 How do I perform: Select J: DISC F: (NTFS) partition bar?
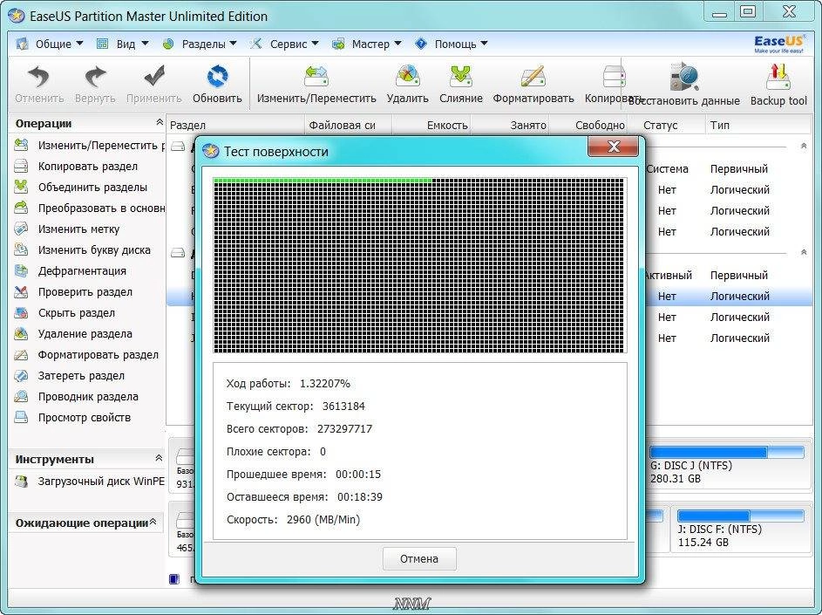tap(740, 516)
